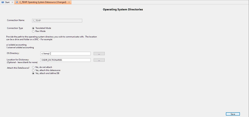
Task: Focus the Location for Dictionary field
Action: point(65,60)
